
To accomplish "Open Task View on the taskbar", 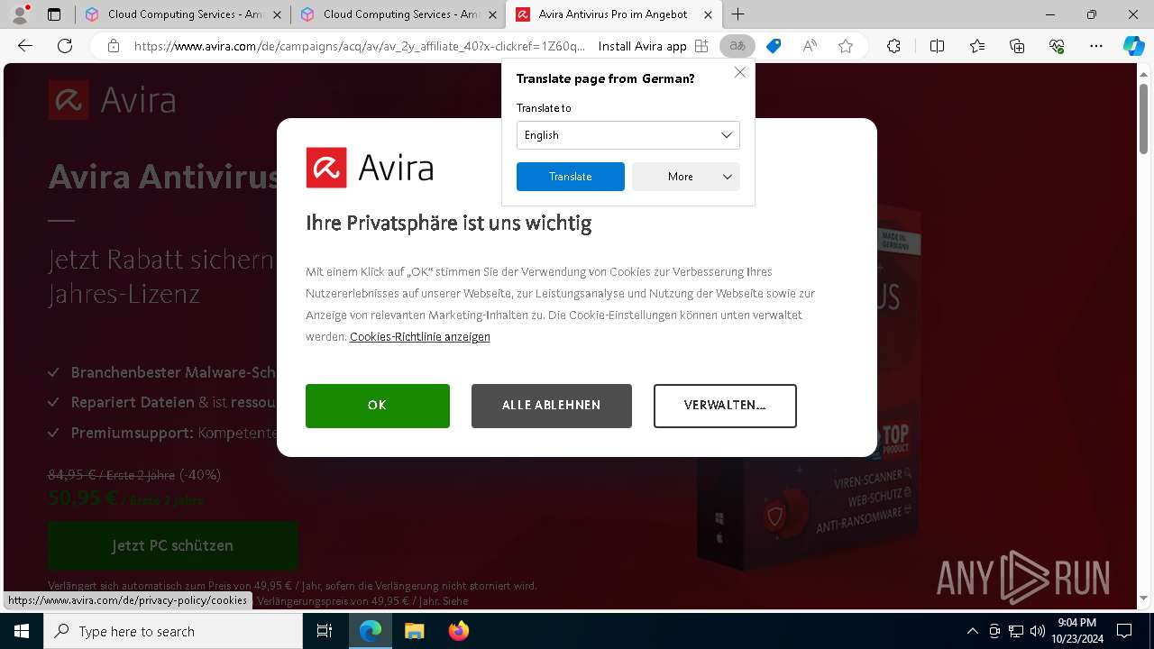I will point(325,631).
